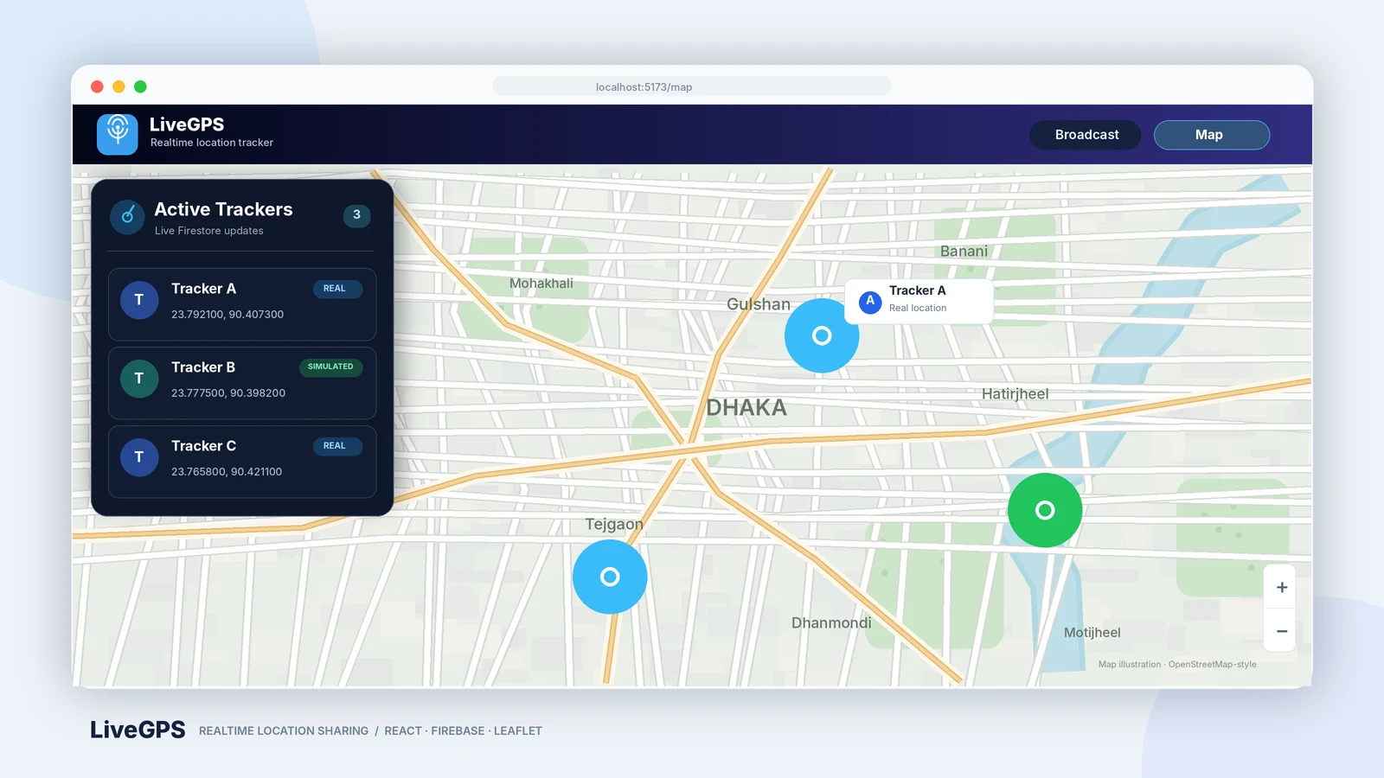Zoom out with the minus button
The height and width of the screenshot is (778, 1384).
point(1282,631)
